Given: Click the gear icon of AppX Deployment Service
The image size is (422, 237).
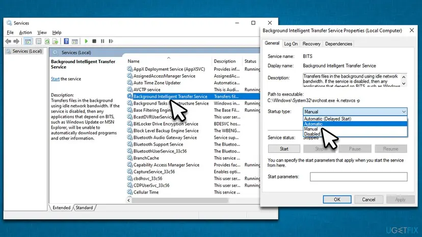Looking at the screenshot, I should coord(130,69).
